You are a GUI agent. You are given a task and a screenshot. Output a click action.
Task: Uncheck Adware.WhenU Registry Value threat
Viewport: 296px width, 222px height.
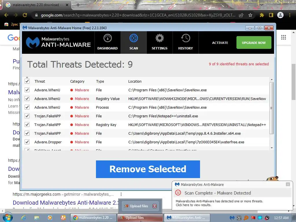pos(27,99)
